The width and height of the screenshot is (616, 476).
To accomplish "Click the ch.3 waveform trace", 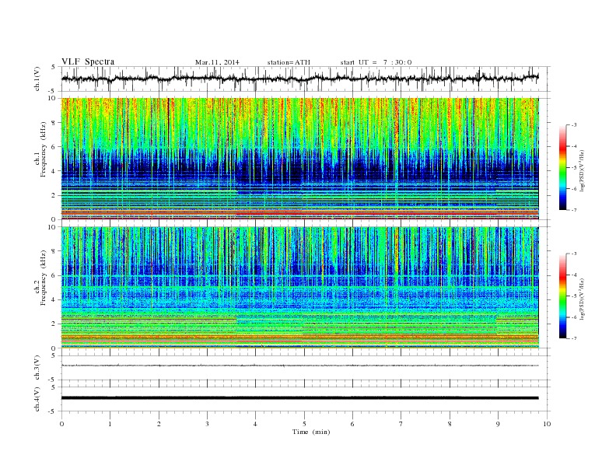I will pos(300,366).
